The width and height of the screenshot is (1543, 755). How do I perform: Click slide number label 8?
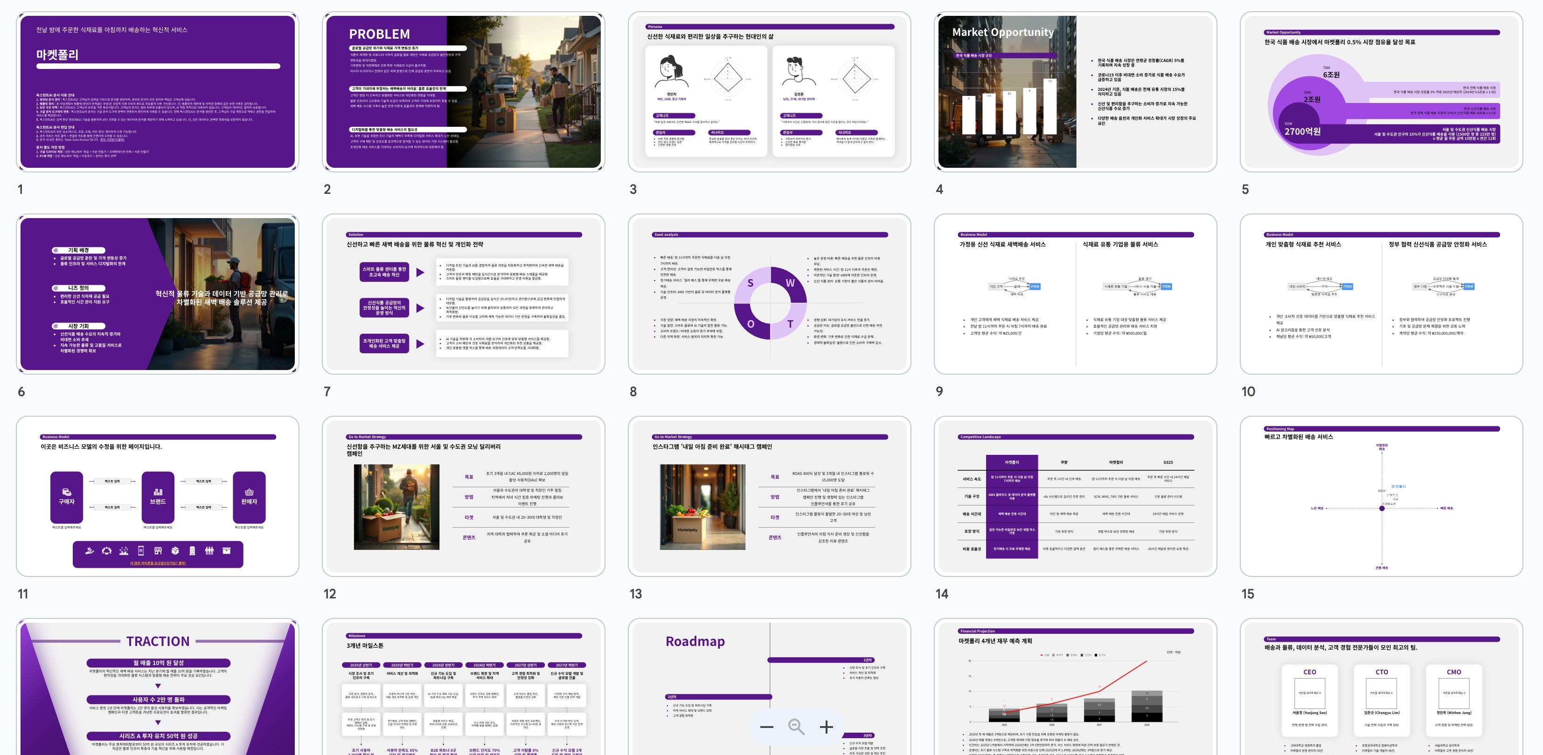point(633,391)
